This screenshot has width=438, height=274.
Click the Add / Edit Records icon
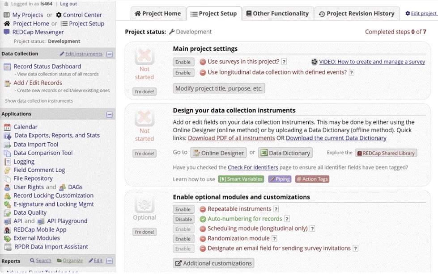point(7,83)
